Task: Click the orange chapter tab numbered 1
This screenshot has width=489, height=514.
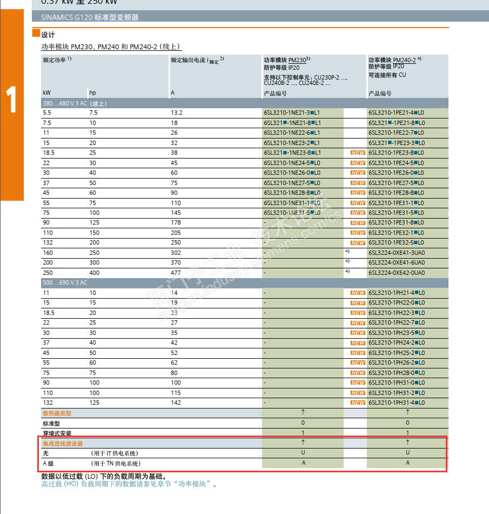Action: [12, 105]
